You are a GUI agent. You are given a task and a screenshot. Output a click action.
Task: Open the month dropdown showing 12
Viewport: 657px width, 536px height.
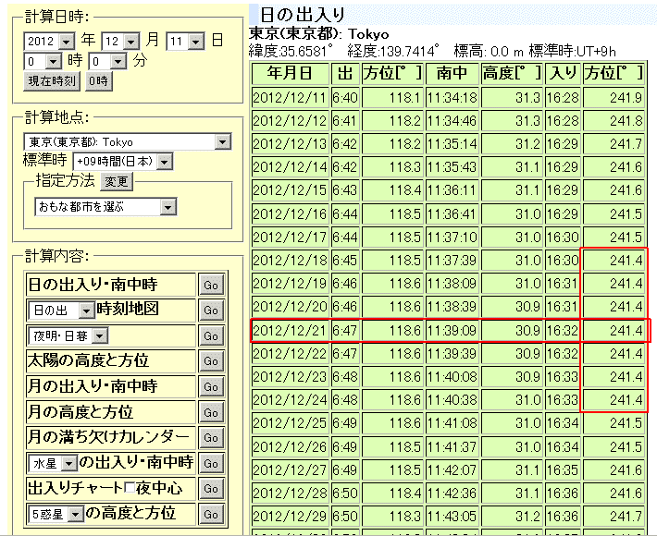pyautogui.click(x=120, y=42)
